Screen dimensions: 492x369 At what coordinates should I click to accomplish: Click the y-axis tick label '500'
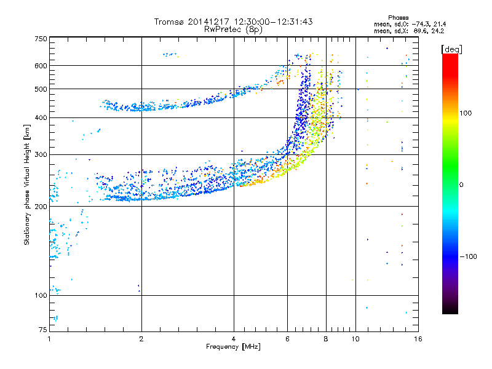pos(41,89)
